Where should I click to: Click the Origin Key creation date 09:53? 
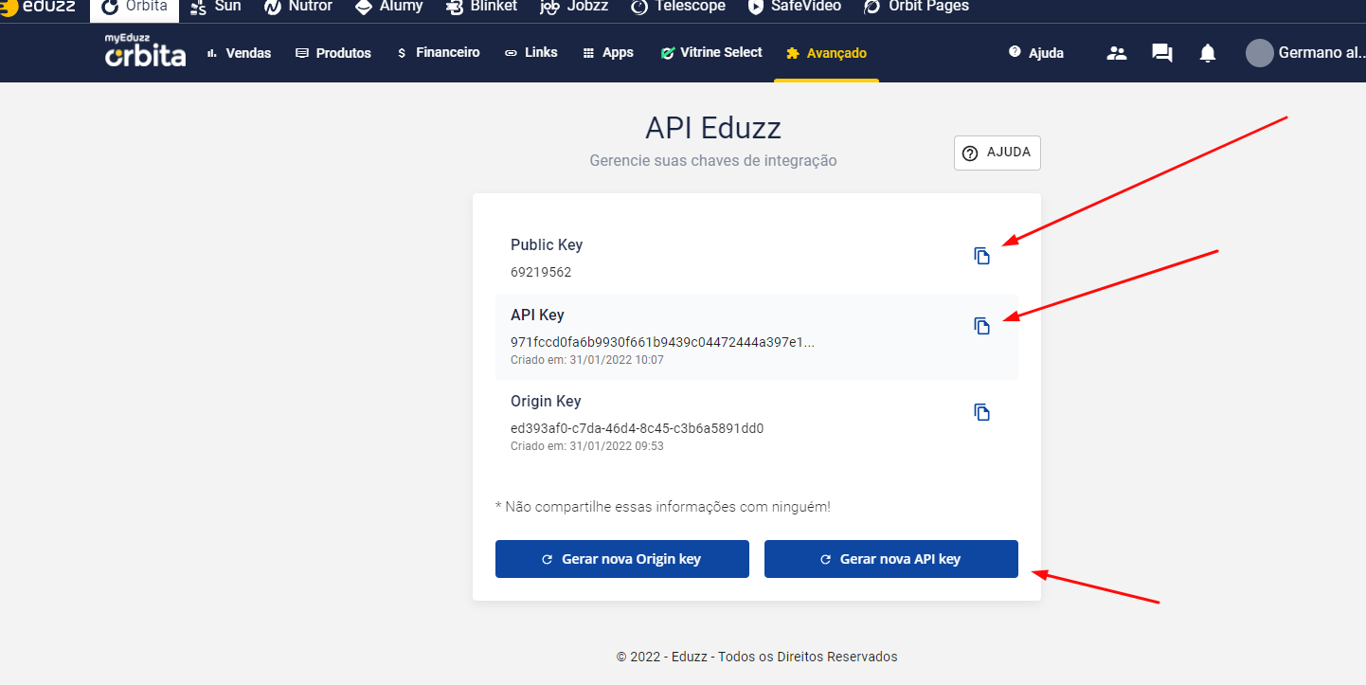click(x=587, y=446)
